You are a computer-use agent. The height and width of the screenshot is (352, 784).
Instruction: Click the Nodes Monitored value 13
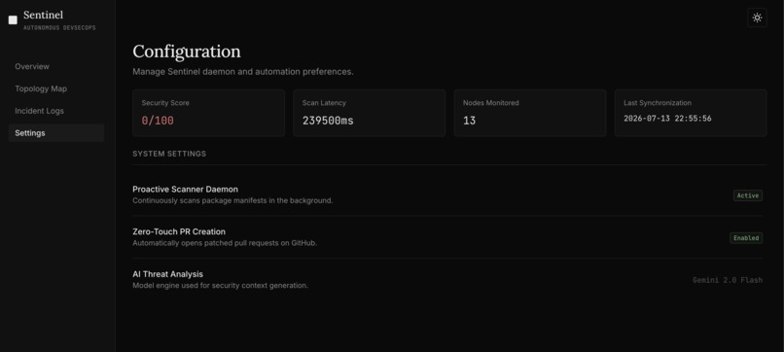(469, 121)
